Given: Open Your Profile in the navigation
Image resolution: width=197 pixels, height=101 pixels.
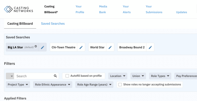Looking at the screenshot, I should click(x=80, y=9).
